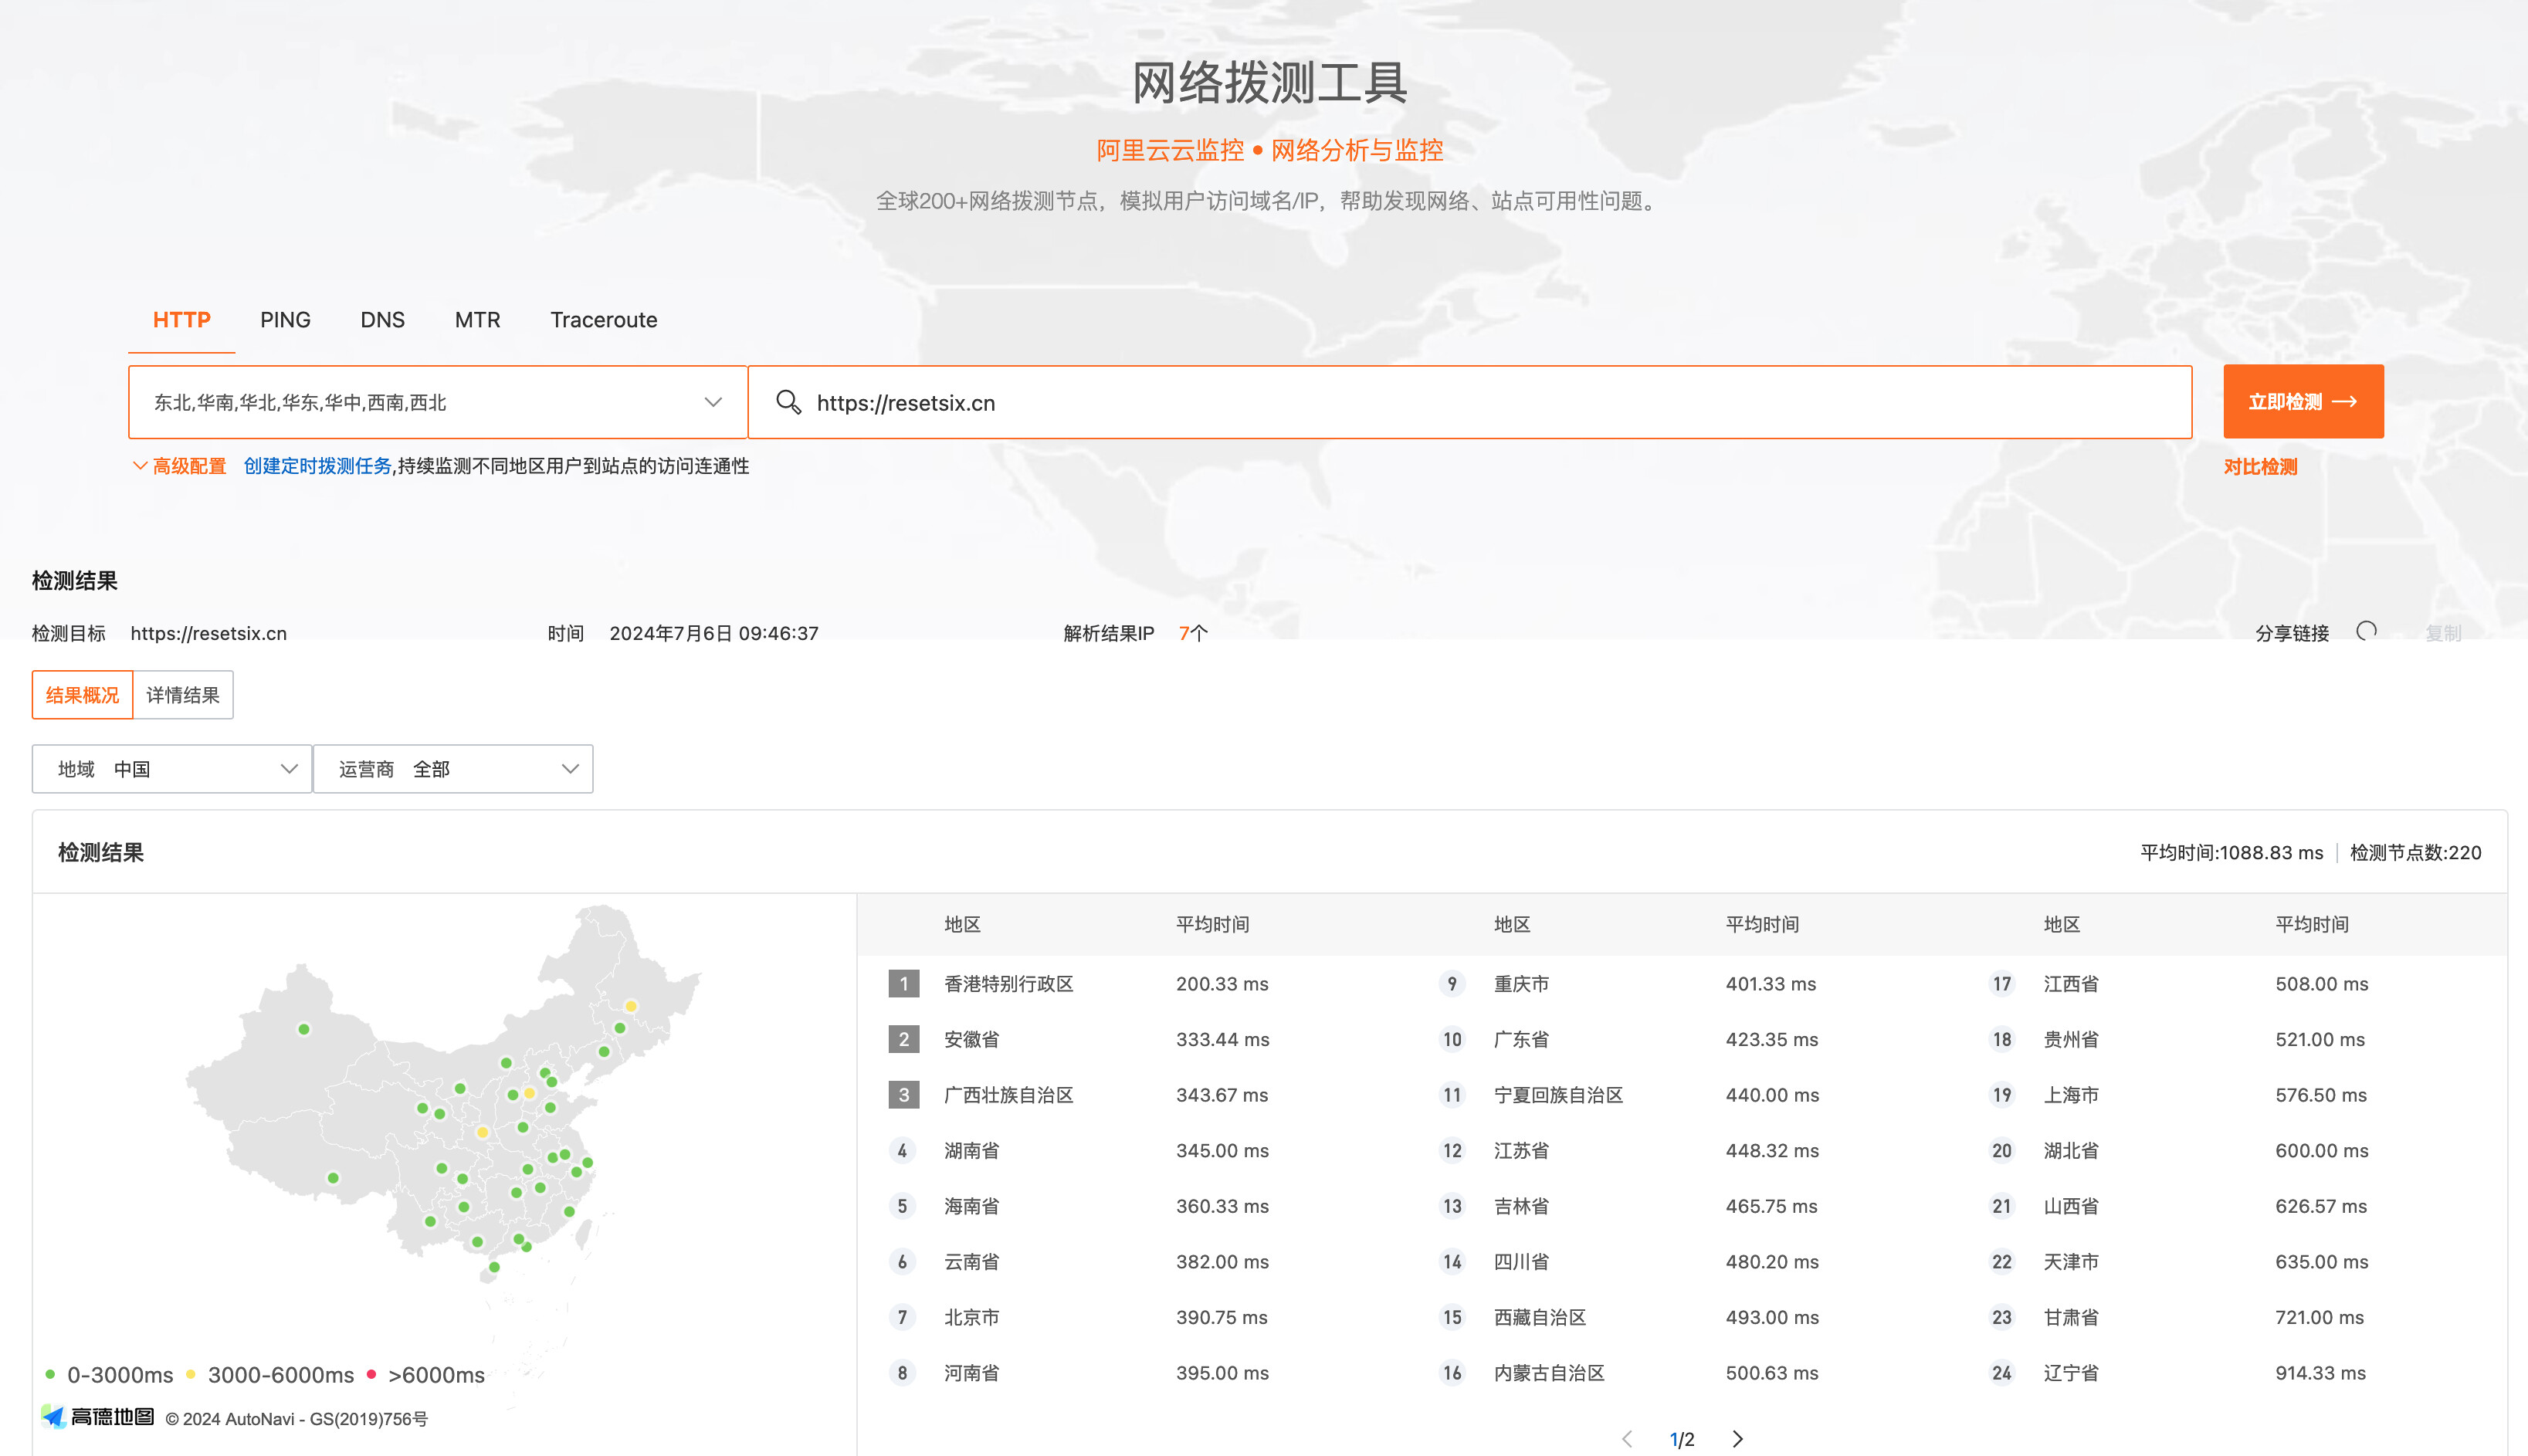Click rank badge 2 for 安徽省
Image resolution: width=2528 pixels, height=1456 pixels.
903,1039
